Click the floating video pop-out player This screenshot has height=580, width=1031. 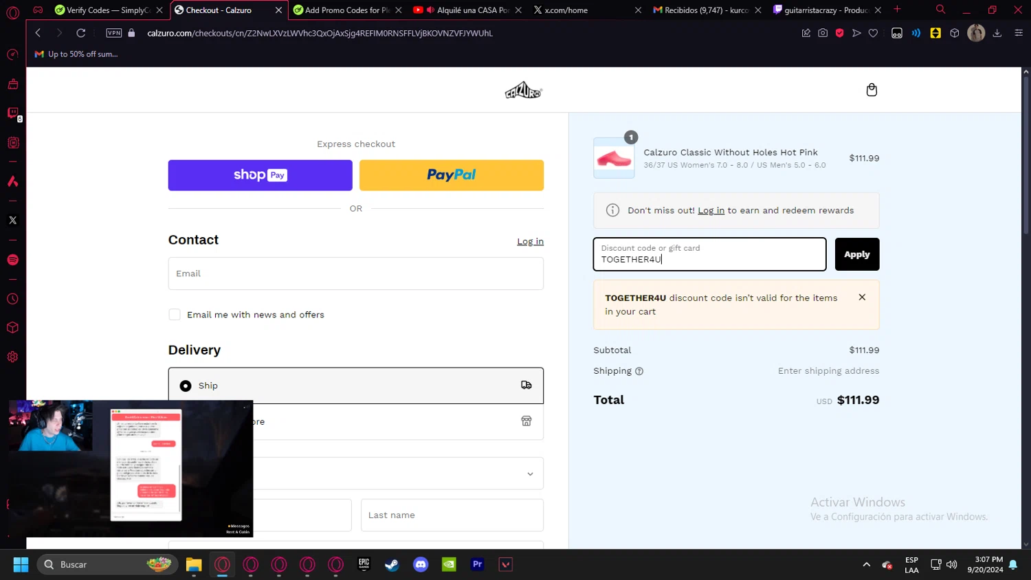(x=131, y=469)
